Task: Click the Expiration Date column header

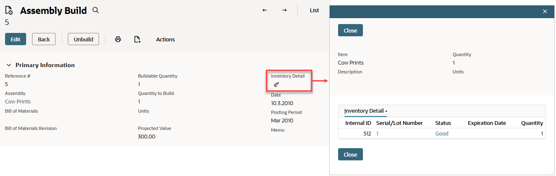Action: [486, 123]
